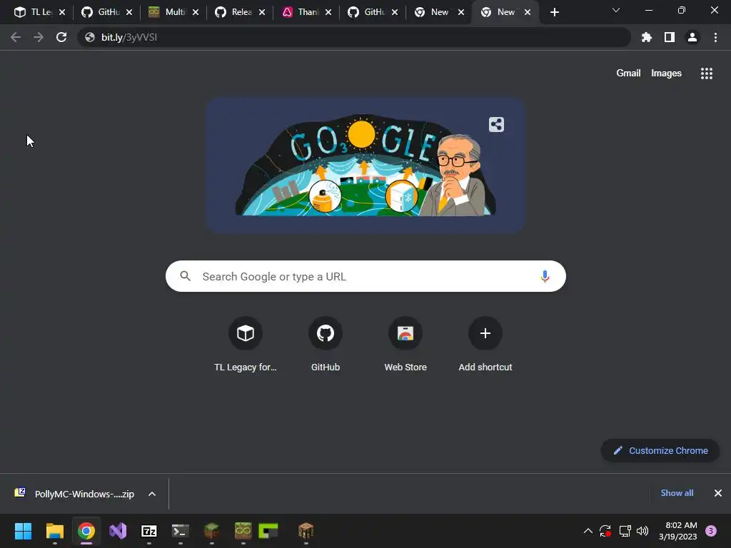Open the GitHub shortcut tile
731x548 pixels.
326,344
